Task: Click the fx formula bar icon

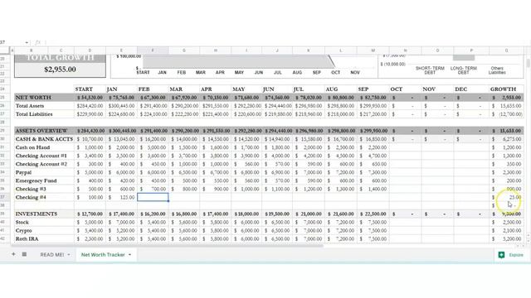Action: click(37, 42)
